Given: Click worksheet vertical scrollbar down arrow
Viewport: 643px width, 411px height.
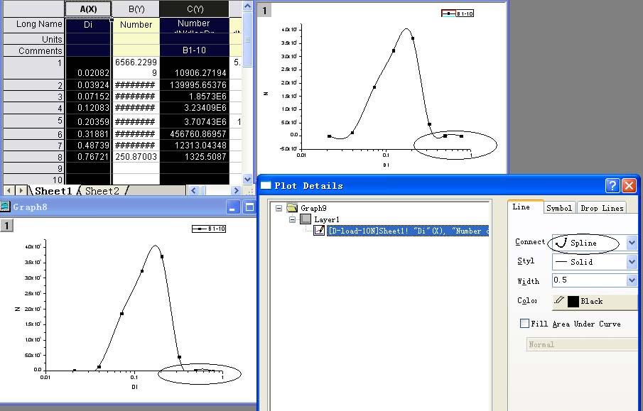Looking at the screenshot, I should pos(247,179).
